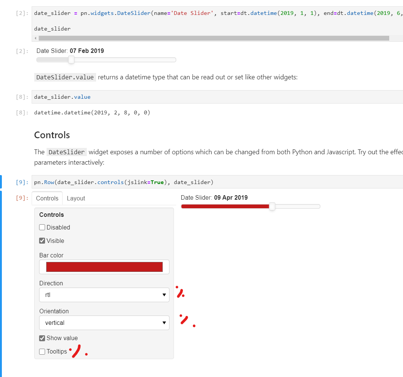Uncheck the Visible checkbox
Image resolution: width=403 pixels, height=377 pixels.
42,240
